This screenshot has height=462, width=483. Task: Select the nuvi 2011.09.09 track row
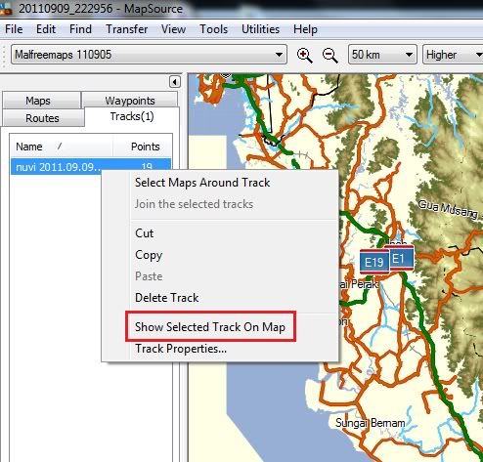click(91, 167)
